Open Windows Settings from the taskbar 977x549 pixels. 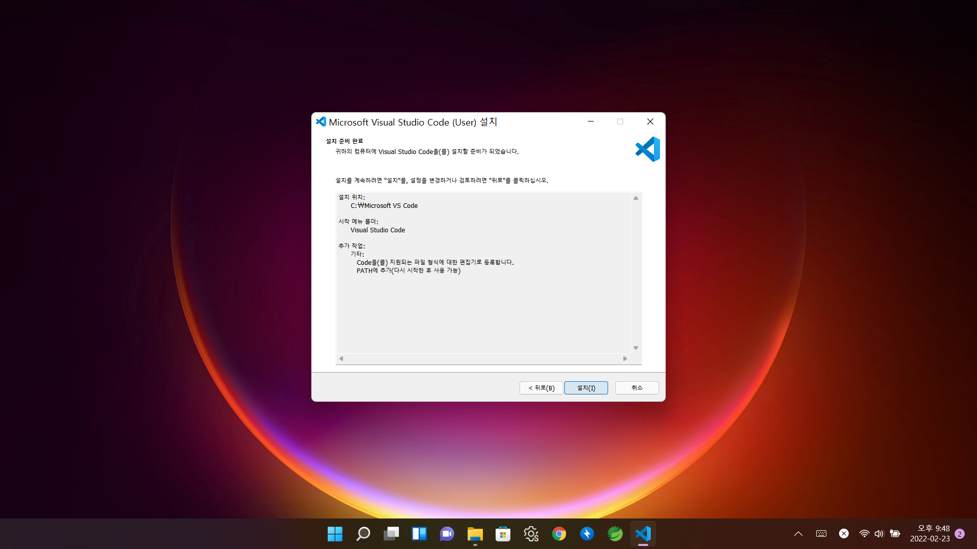531,534
